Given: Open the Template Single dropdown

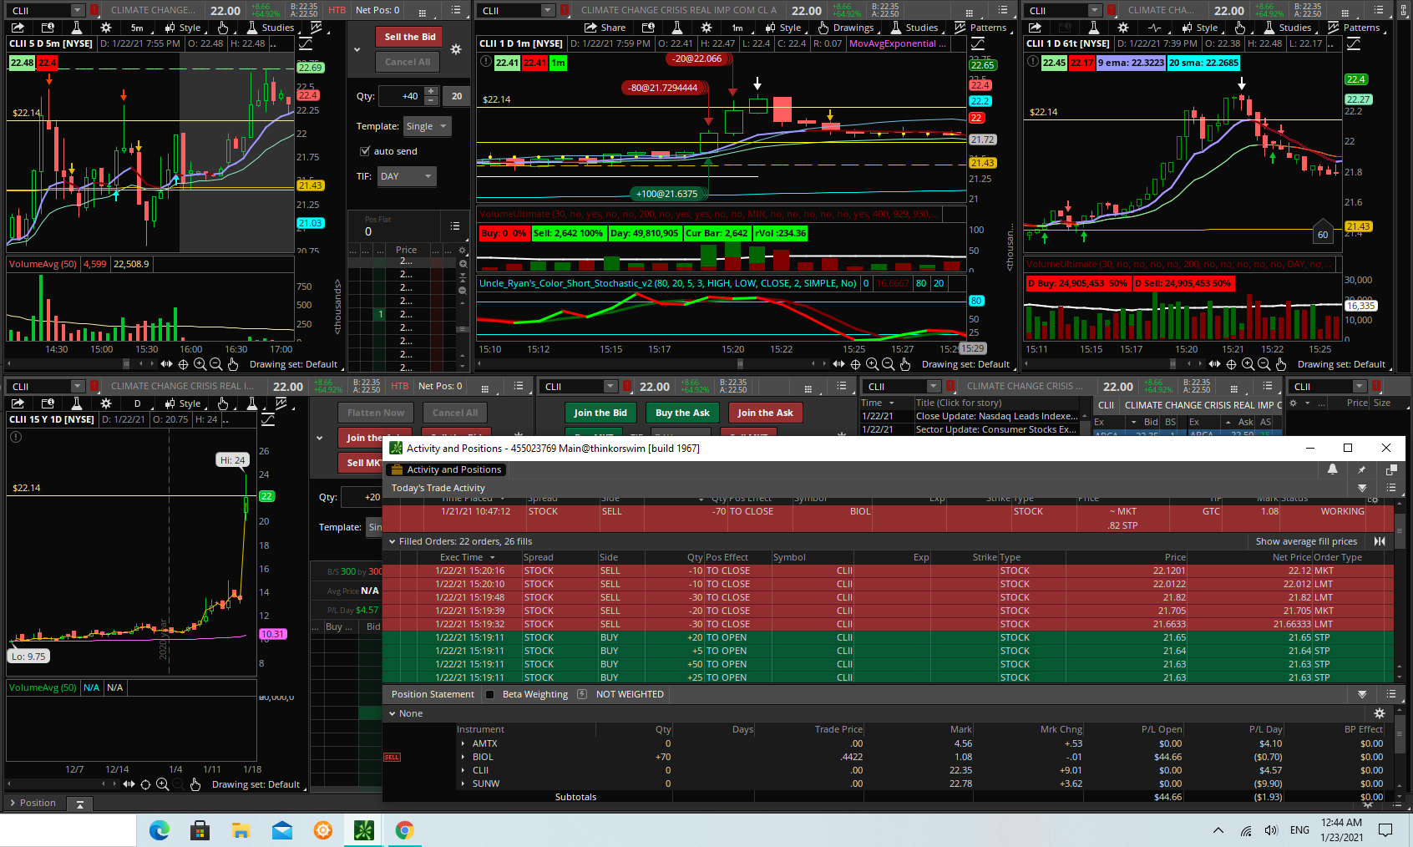Looking at the screenshot, I should (427, 126).
